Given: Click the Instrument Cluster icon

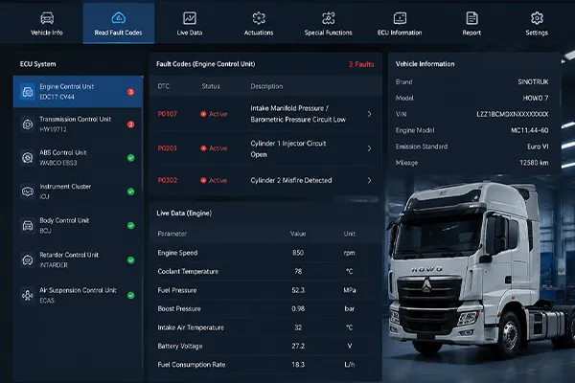Looking at the screenshot, I should pyautogui.click(x=28, y=191).
